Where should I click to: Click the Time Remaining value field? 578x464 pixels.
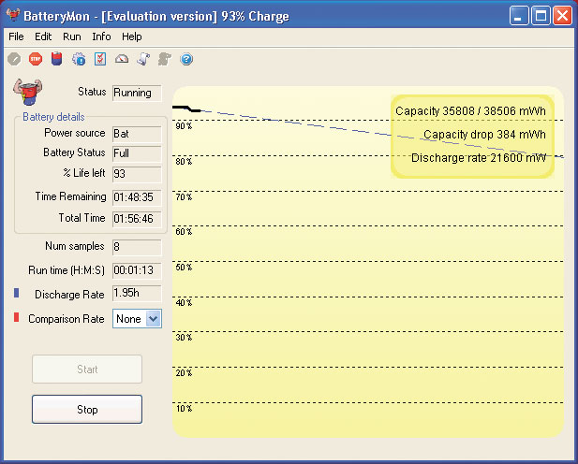[x=137, y=197]
